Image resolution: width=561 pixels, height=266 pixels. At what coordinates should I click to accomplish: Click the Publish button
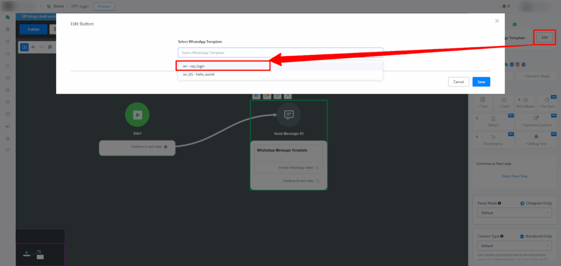click(33, 29)
